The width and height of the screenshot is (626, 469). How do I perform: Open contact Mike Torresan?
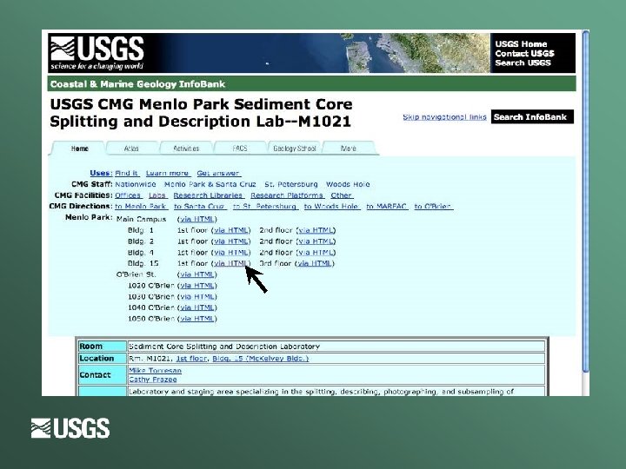[x=155, y=371]
